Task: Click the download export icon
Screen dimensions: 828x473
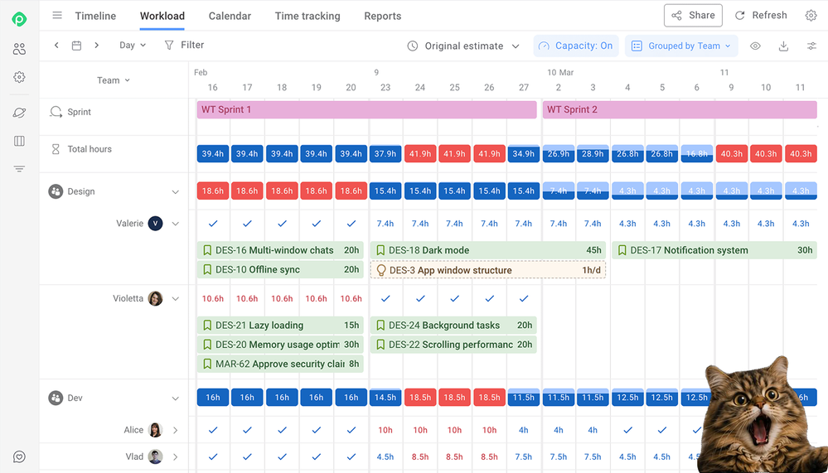Action: [x=783, y=46]
